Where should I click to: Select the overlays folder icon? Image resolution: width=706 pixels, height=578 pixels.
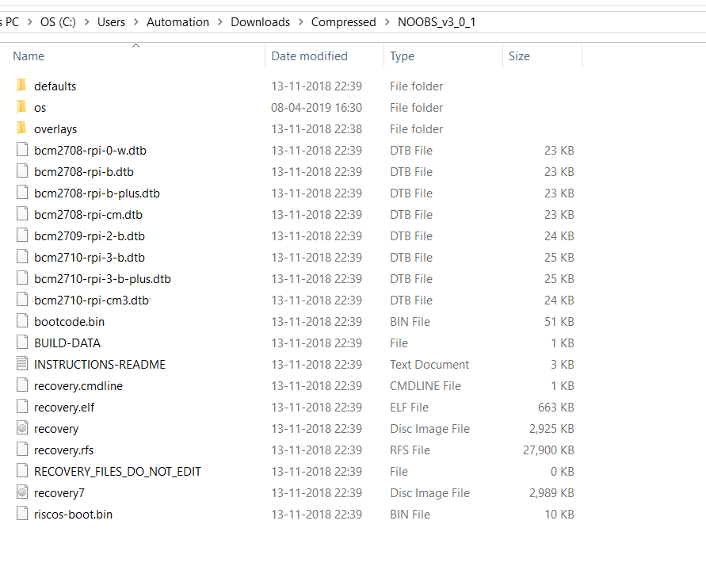click(21, 128)
